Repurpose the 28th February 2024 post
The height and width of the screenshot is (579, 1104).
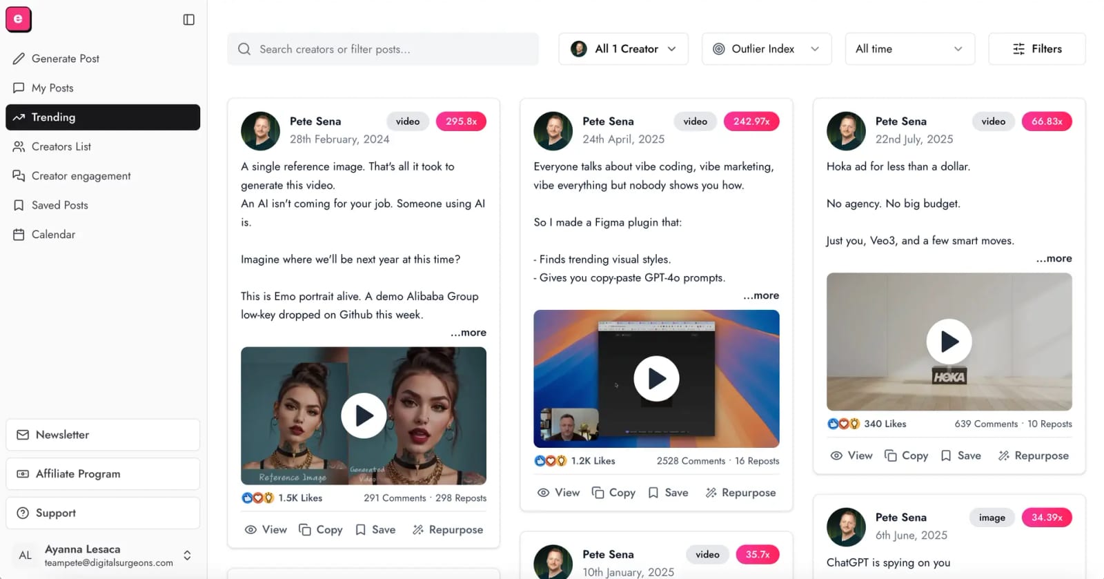pos(448,529)
